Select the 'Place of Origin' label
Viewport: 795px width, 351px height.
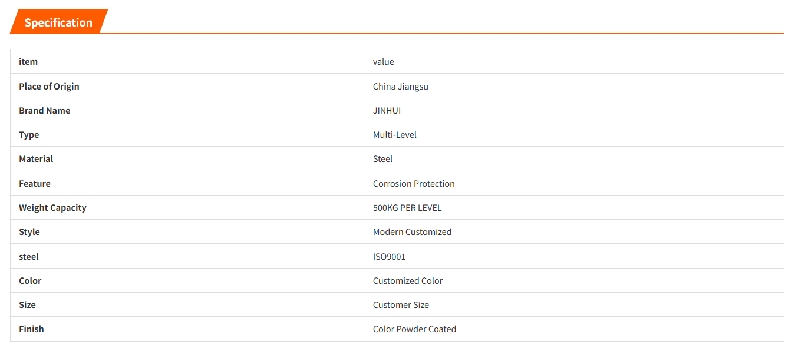click(49, 87)
